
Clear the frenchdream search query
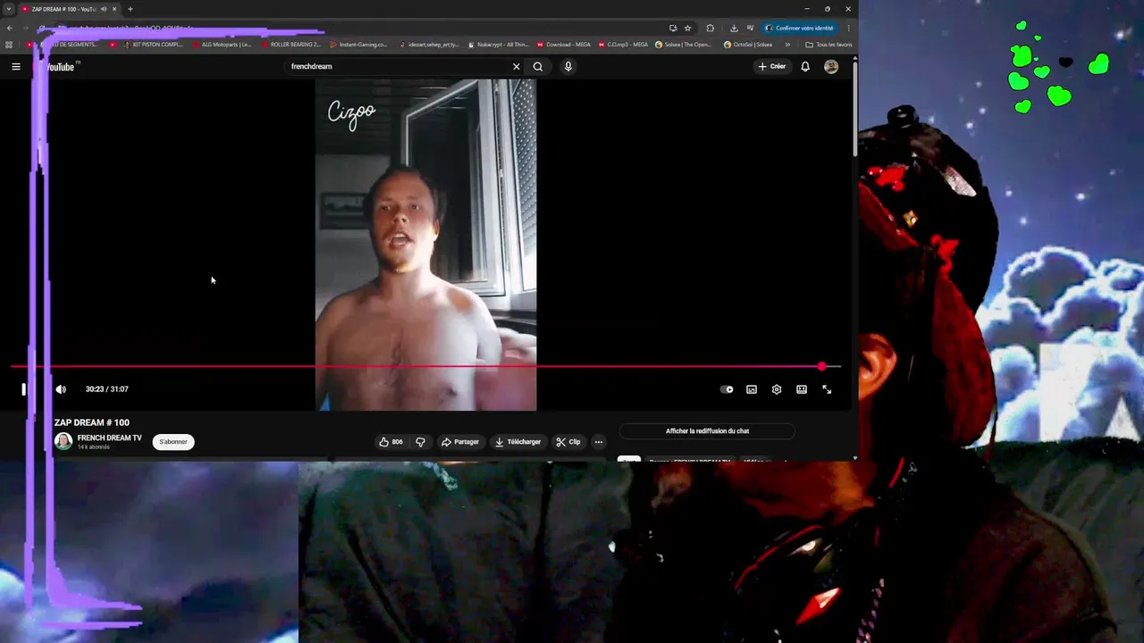coord(516,66)
